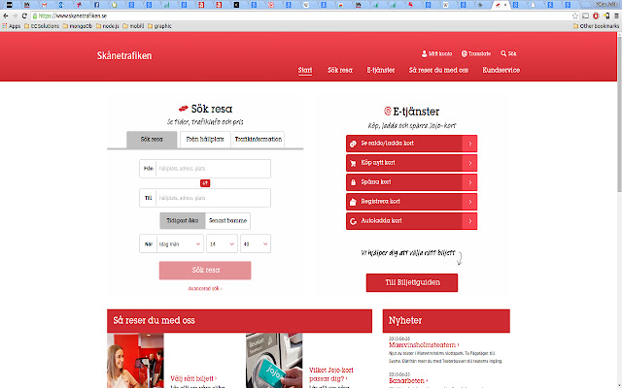Select the Tidigast åka option
Image resolution: width=622 pixels, height=388 pixels.
coord(183,220)
